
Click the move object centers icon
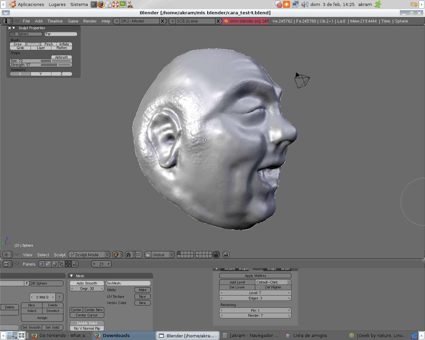[138, 255]
